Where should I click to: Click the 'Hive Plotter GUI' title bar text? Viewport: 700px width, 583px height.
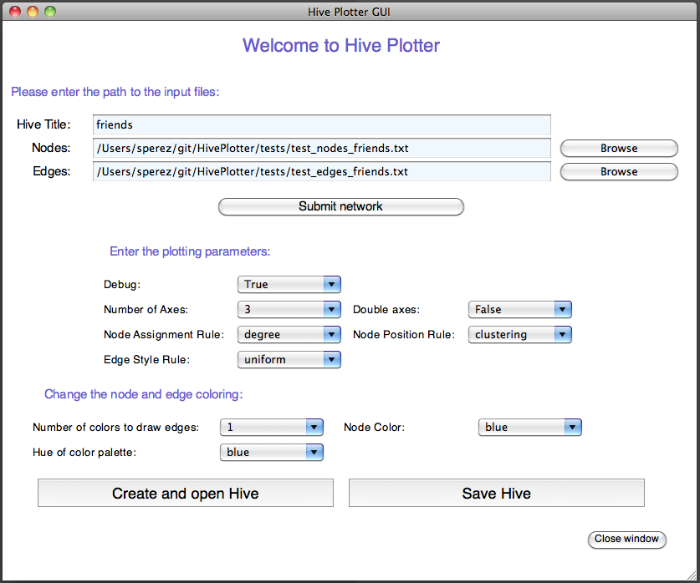click(x=349, y=12)
